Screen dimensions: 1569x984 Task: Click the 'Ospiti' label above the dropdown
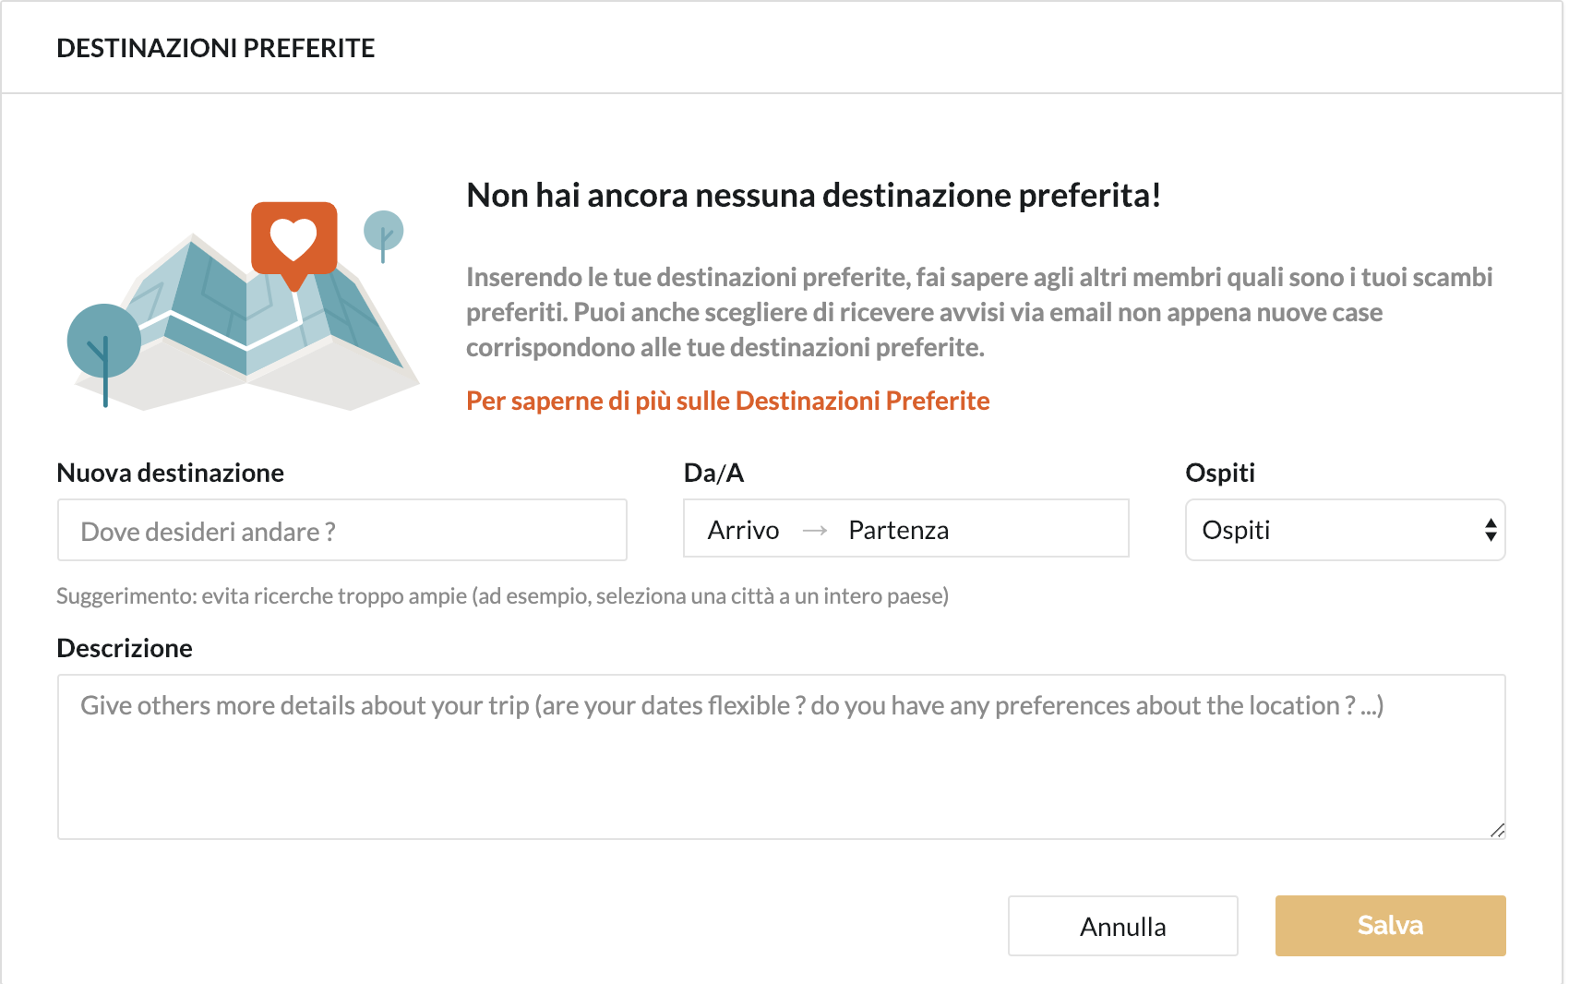[1219, 473]
